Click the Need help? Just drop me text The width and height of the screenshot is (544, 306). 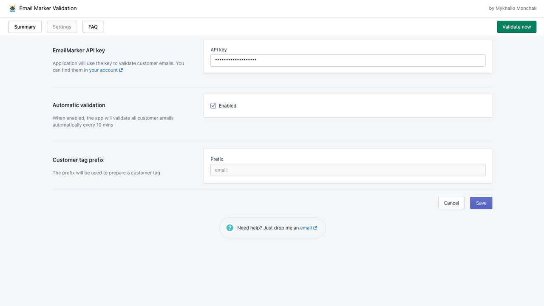(x=268, y=228)
